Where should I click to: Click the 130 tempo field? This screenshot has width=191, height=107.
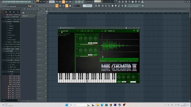click(52, 2)
